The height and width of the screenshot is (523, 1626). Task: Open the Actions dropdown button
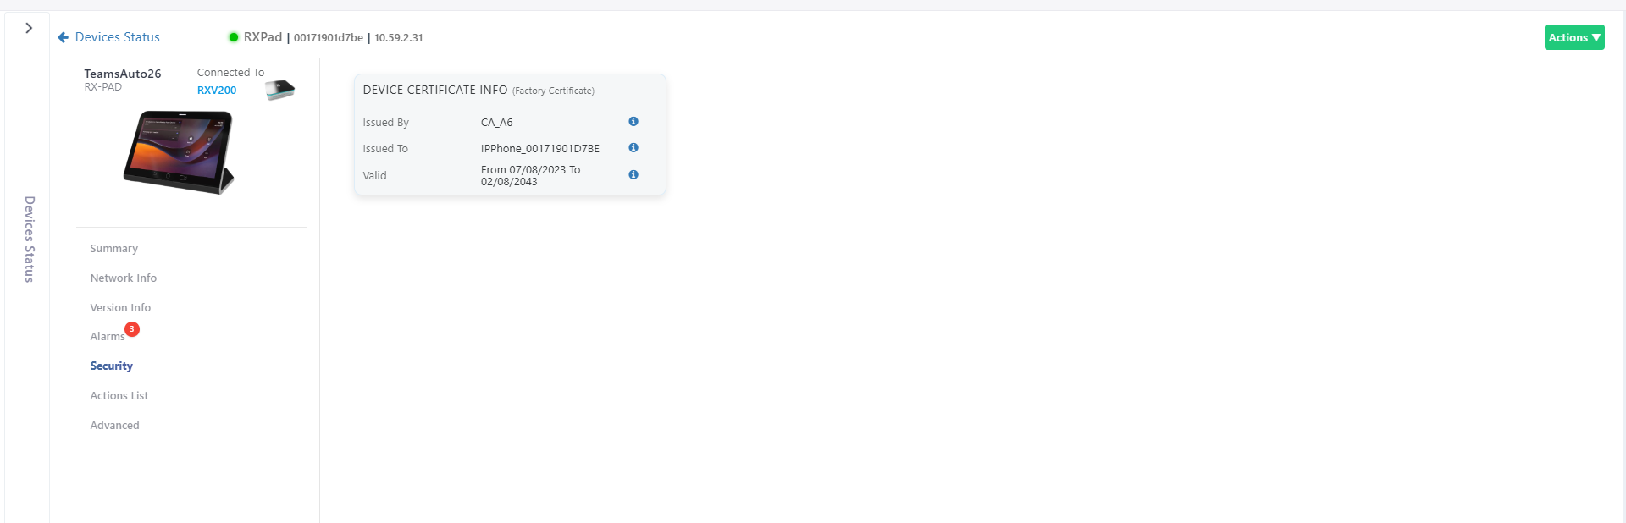pos(1573,37)
